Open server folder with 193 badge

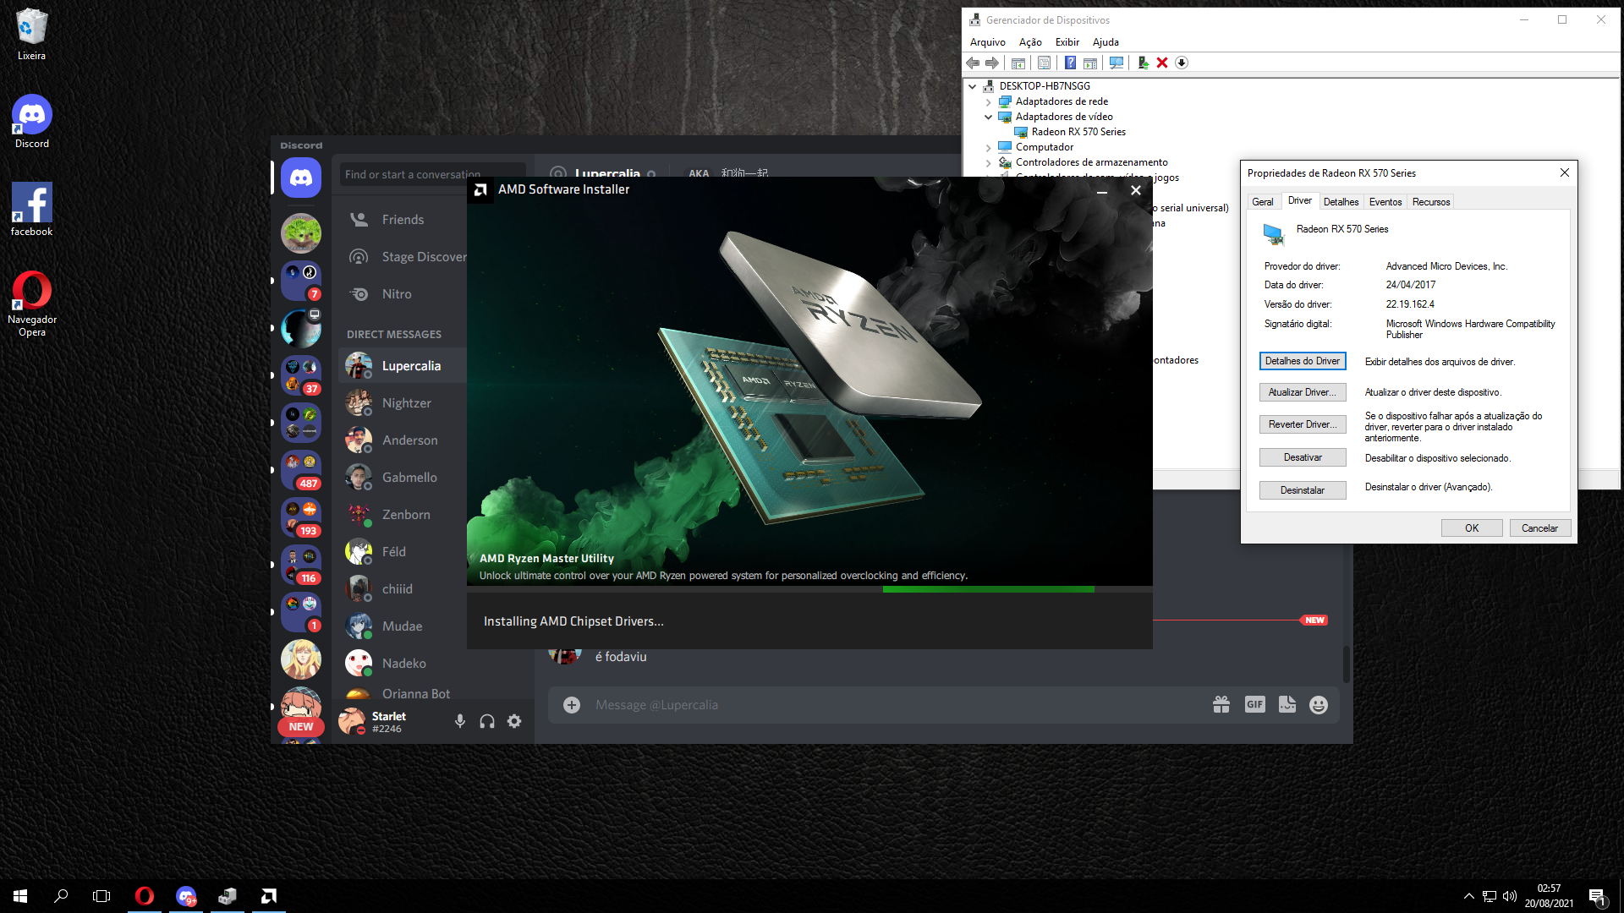point(301,517)
